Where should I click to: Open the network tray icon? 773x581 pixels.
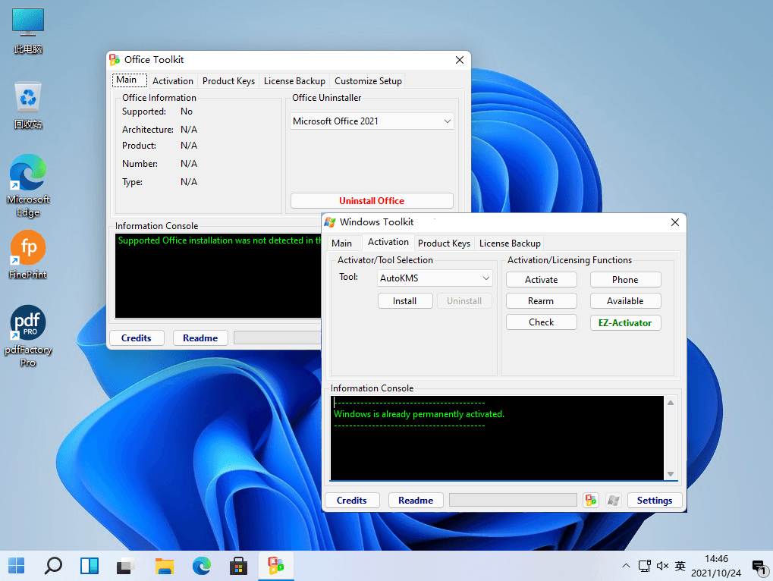tap(644, 566)
